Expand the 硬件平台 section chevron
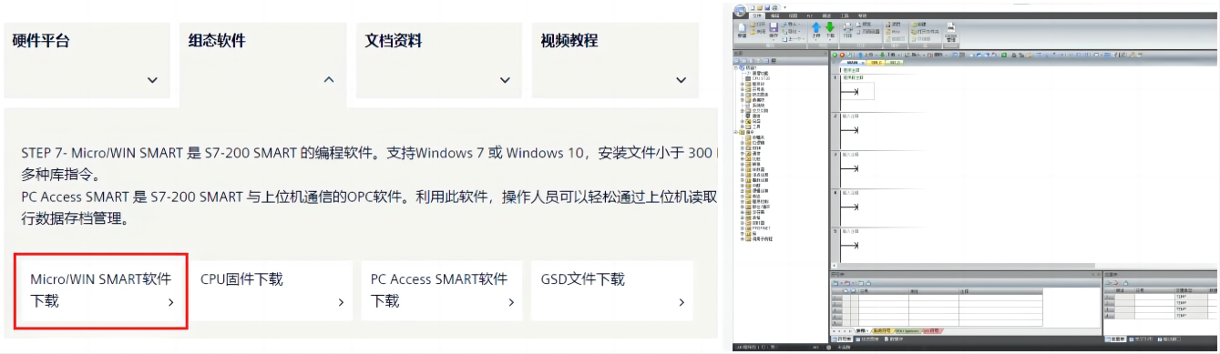The image size is (1220, 354). [x=152, y=80]
